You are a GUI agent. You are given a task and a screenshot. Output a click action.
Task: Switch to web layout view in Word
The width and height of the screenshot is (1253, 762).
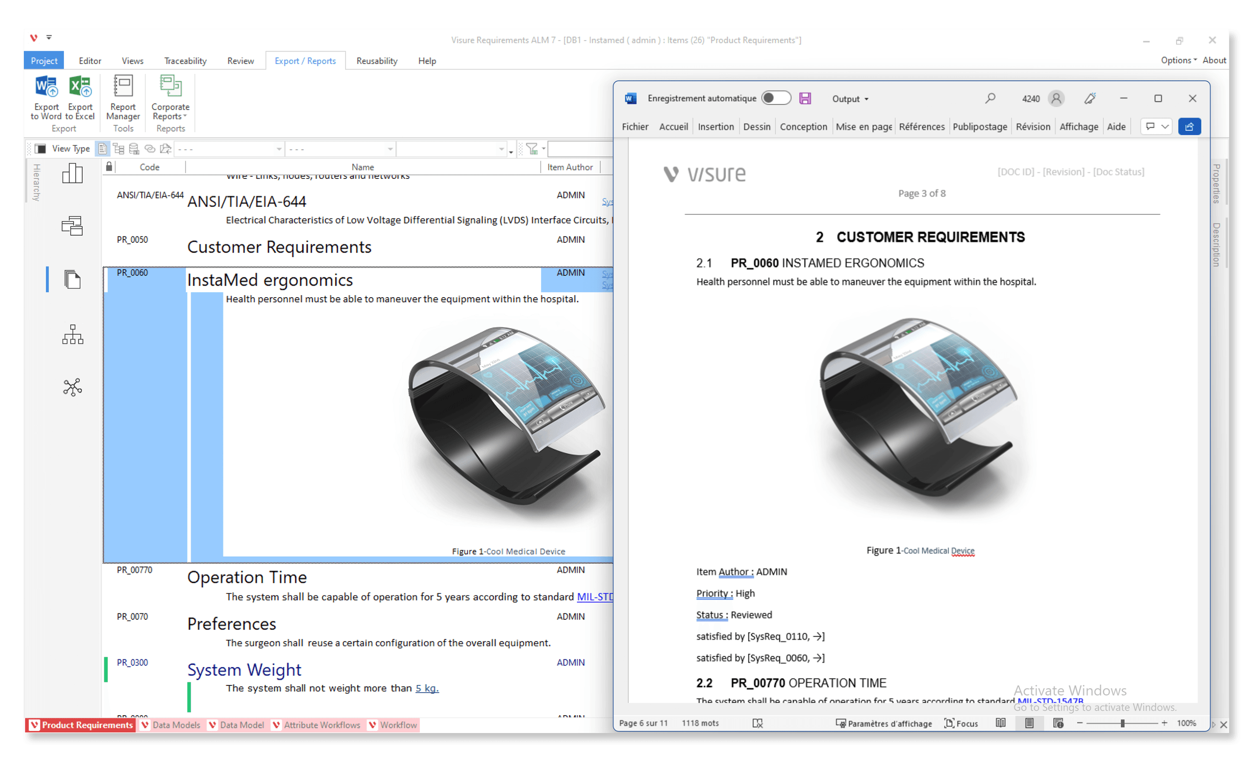coord(1058,723)
